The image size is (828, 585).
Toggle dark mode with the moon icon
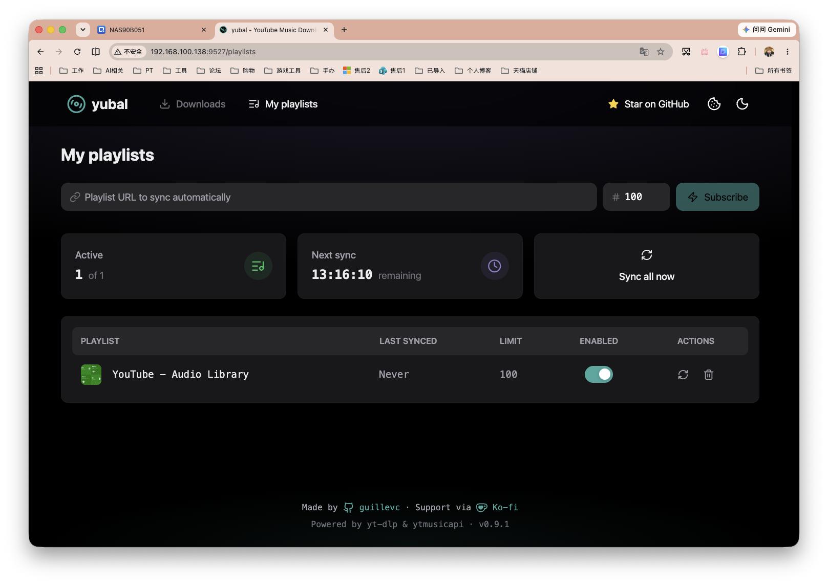click(x=742, y=104)
